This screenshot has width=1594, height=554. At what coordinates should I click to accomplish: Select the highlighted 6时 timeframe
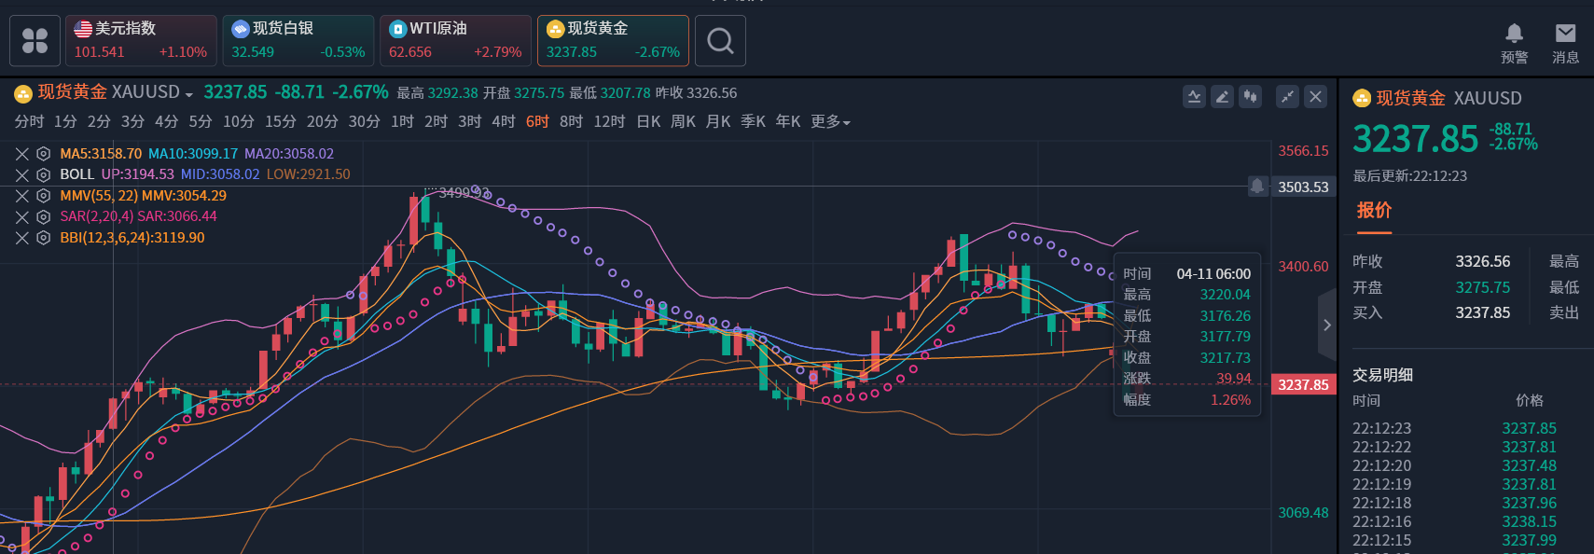(x=537, y=121)
